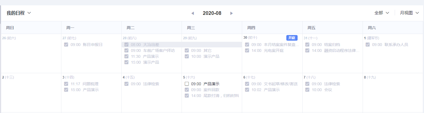Image resolution: width=424 pixels, height=113 pixels.
Task: Go to next month arrow
Action: click(x=231, y=13)
